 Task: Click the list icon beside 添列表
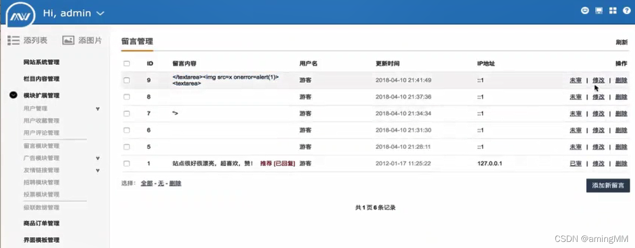[13, 40]
